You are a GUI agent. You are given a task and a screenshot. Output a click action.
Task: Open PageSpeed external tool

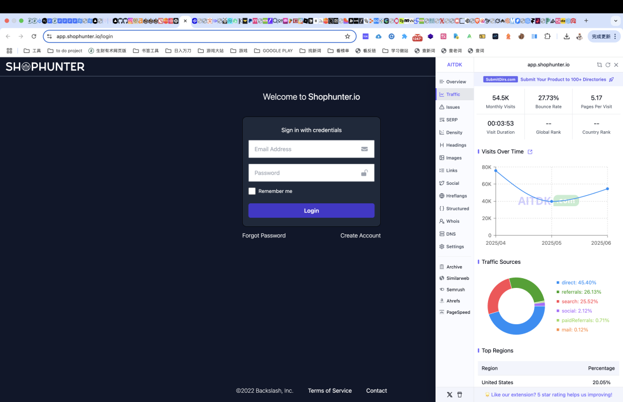point(455,312)
